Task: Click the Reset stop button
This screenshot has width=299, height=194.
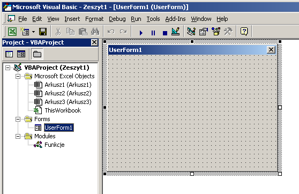Action: (165, 33)
